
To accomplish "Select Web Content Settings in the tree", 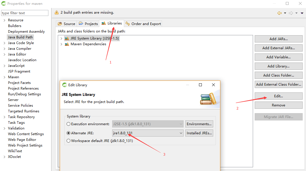I will pyautogui.click(x=26, y=134).
